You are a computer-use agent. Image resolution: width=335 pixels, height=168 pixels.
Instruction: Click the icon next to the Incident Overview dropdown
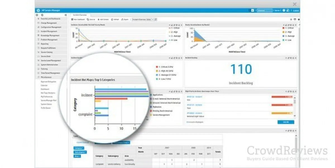click(x=156, y=20)
